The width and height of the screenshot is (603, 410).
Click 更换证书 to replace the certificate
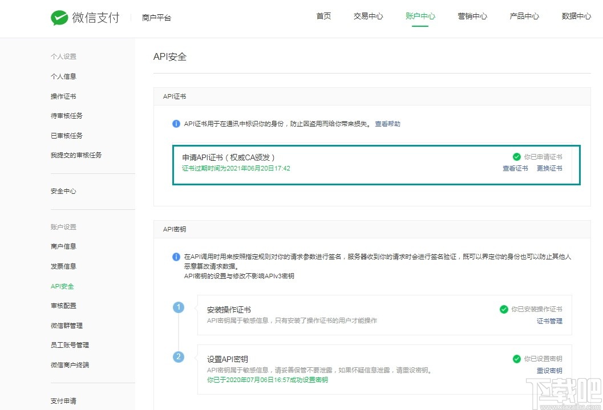point(549,168)
